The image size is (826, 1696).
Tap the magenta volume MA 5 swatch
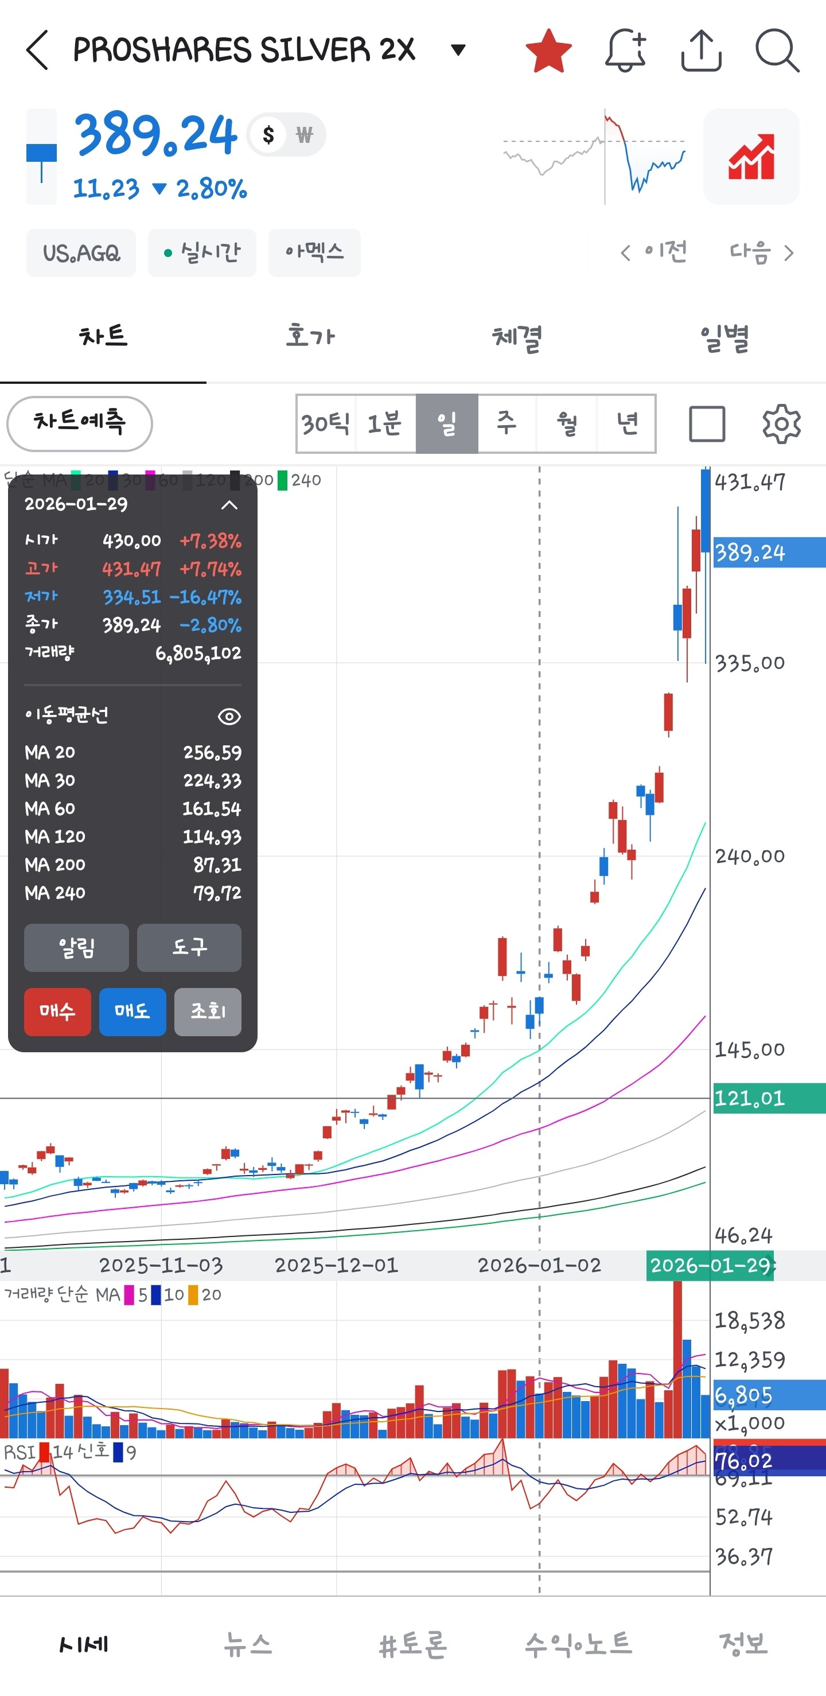129,1295
